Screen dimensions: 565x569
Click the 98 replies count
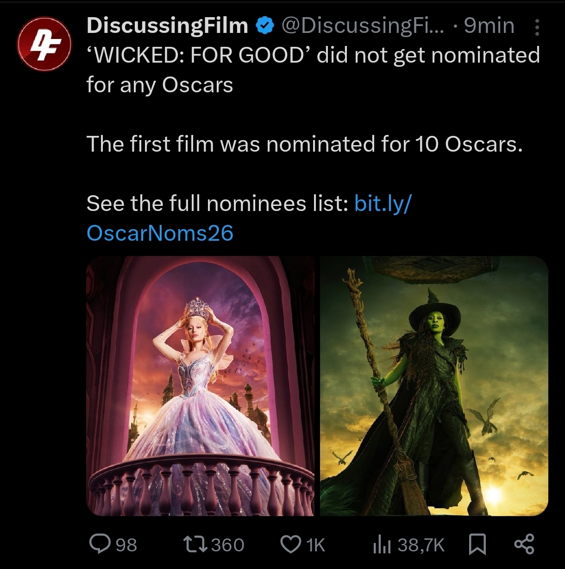point(126,544)
